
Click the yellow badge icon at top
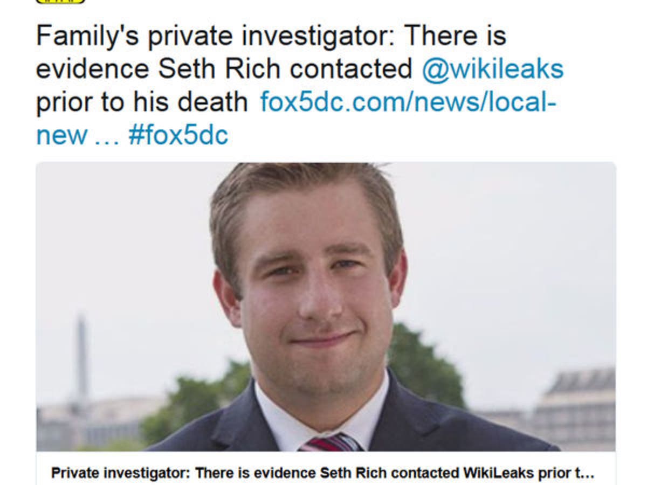(60, 2)
